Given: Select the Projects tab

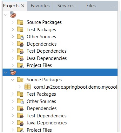Looking at the screenshot, I should (x=11, y=6).
